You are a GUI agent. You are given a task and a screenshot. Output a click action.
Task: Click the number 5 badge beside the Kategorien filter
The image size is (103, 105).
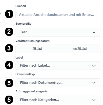(9, 100)
